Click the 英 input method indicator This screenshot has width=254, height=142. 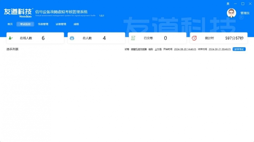pos(228,4)
